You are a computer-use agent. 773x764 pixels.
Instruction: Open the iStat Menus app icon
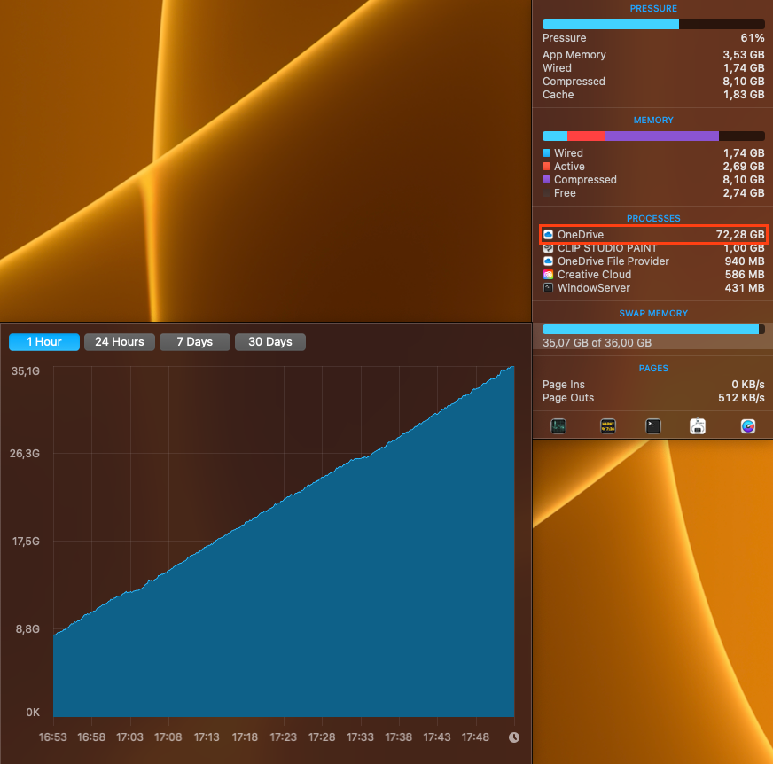(x=748, y=425)
